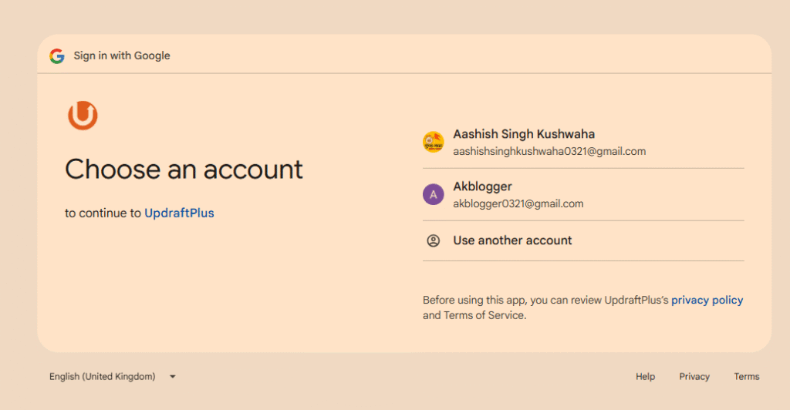Click the Sign in with Google header text
Viewport: 790px width, 410px height.
pyautogui.click(x=122, y=55)
